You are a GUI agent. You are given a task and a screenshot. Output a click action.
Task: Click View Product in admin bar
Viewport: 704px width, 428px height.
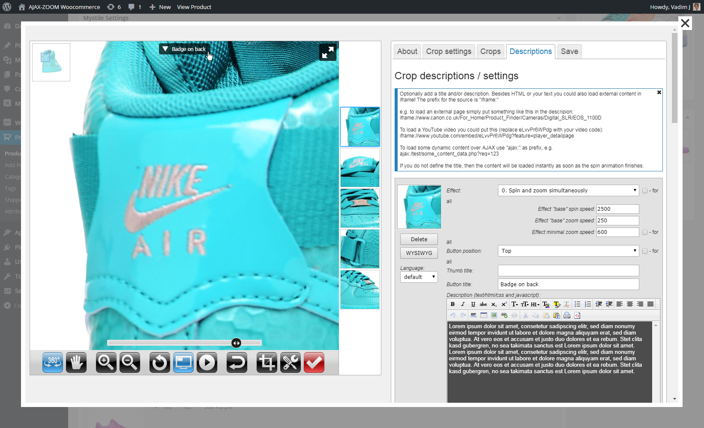click(x=194, y=7)
